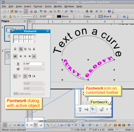This screenshot has height=132, width=134.
Task: Switch to the Controls layer tab
Action: tap(52, 121)
